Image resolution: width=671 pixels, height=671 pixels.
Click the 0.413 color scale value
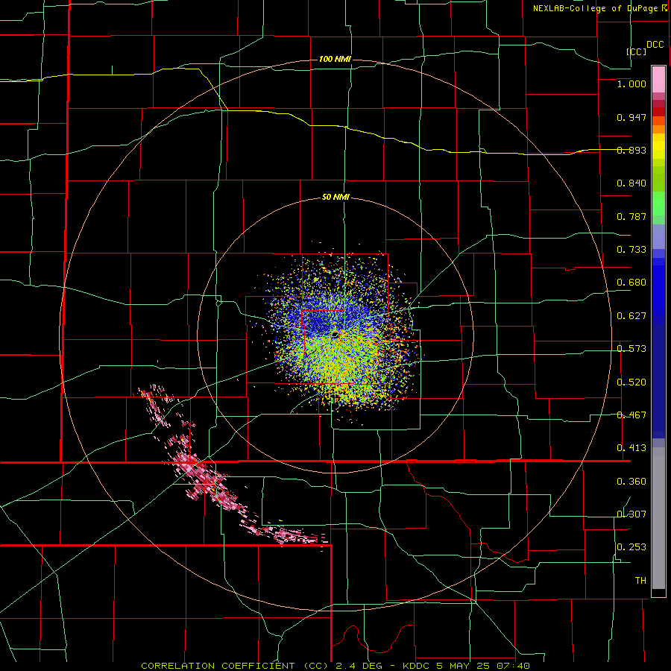tap(631, 448)
